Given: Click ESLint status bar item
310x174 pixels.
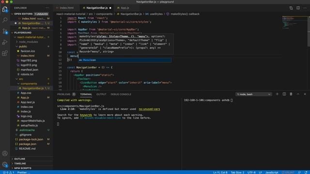Looking at the screenshot, I should pyautogui.click(x=288, y=173).
